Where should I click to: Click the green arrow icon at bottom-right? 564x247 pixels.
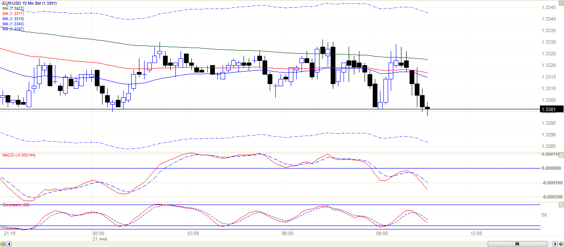coord(561,244)
